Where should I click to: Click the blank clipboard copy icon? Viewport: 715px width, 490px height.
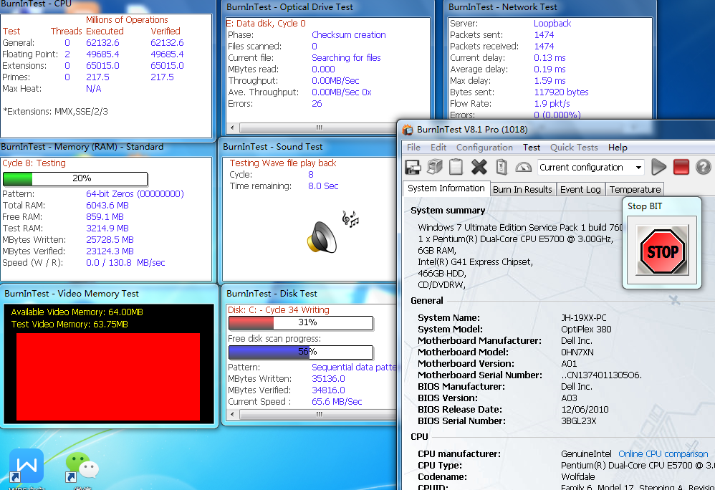(x=456, y=168)
